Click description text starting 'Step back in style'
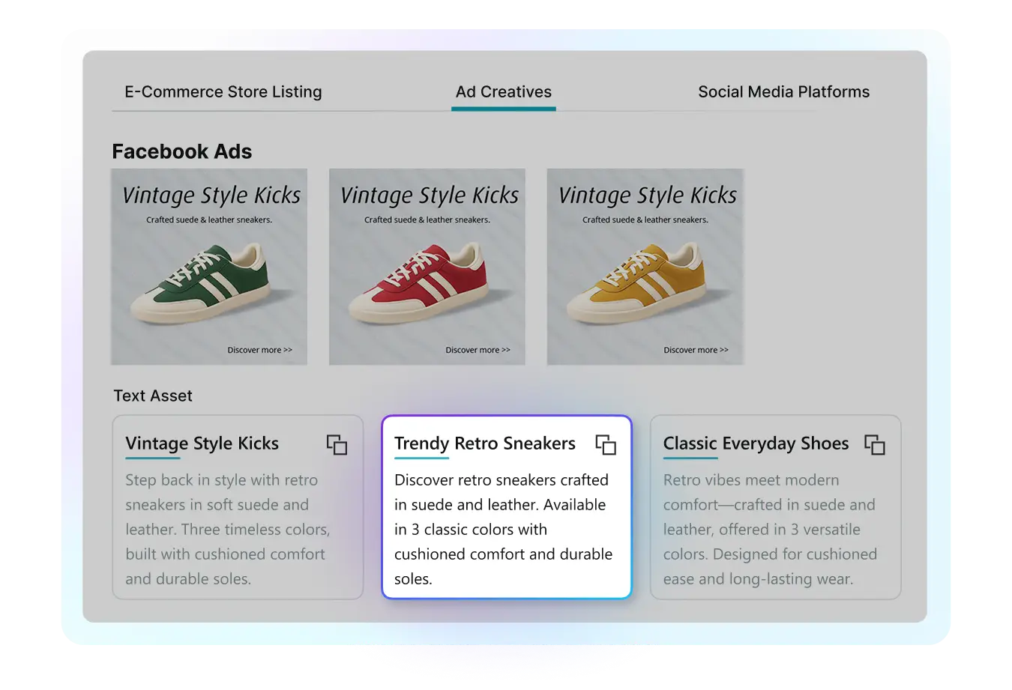This screenshot has width=1012, height=690. coord(227,529)
